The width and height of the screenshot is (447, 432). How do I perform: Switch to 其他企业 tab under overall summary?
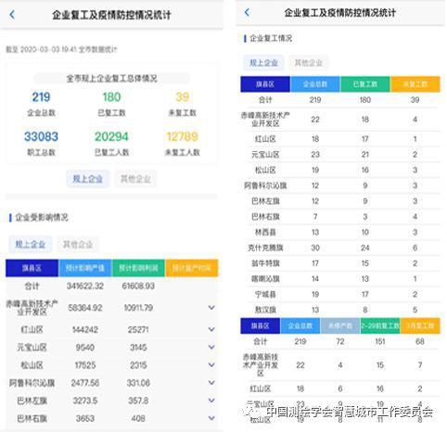[x=135, y=179]
